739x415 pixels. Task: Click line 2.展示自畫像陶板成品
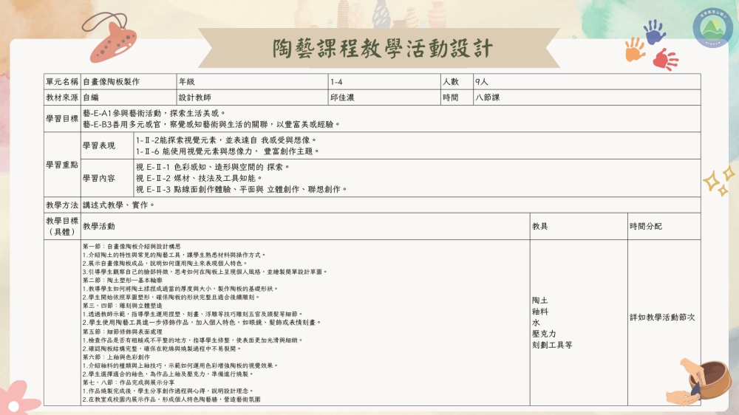[166, 264]
